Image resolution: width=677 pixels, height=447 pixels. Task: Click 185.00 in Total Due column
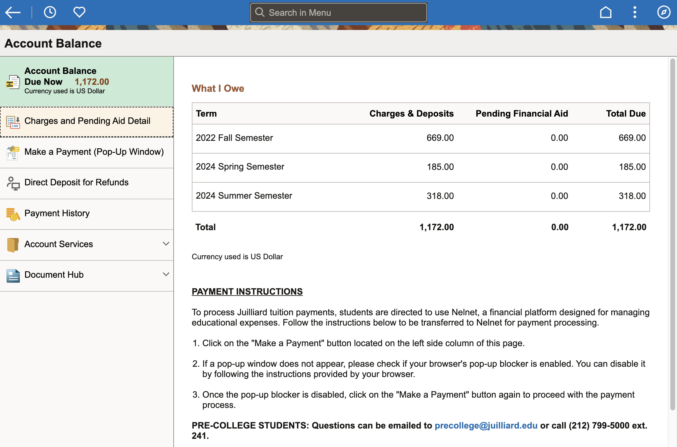click(x=632, y=167)
